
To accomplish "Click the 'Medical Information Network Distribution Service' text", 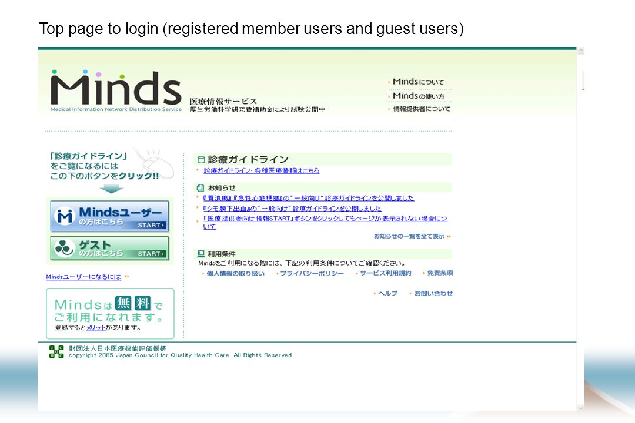I will point(116,109).
